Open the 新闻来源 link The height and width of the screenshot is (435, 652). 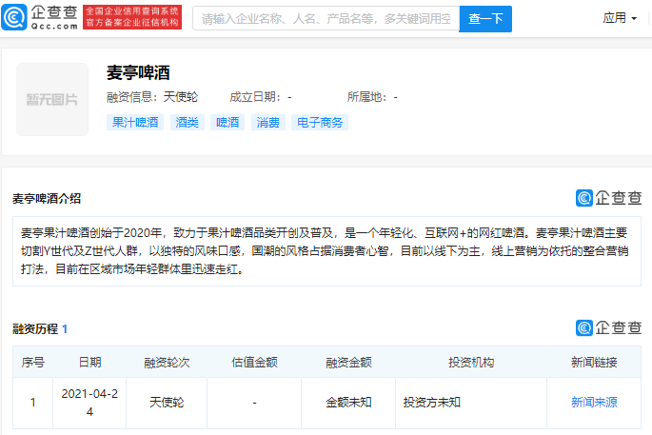(x=594, y=402)
